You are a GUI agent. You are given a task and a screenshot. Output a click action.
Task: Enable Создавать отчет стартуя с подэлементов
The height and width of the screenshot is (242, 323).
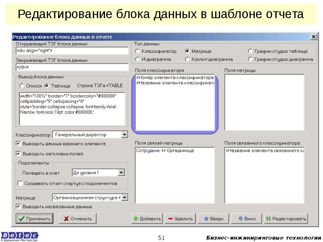[20, 183]
